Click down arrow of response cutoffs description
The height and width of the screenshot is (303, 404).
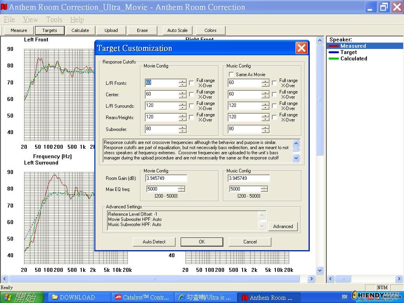(296, 158)
